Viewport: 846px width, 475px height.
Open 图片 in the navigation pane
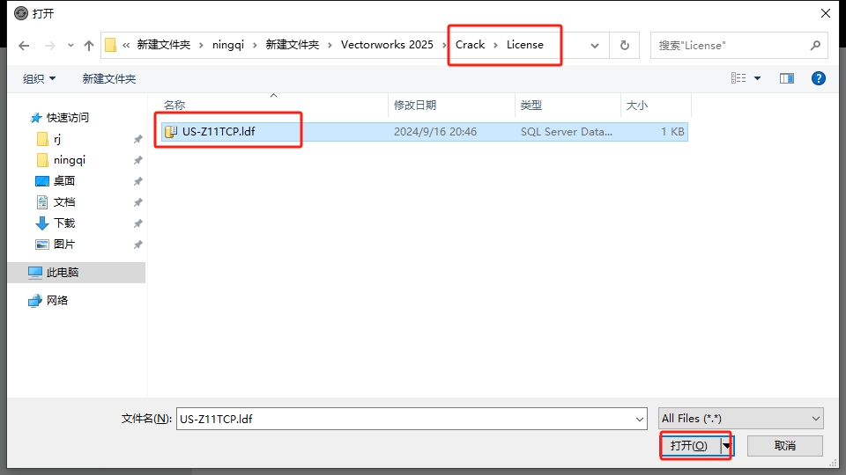[x=55, y=244]
